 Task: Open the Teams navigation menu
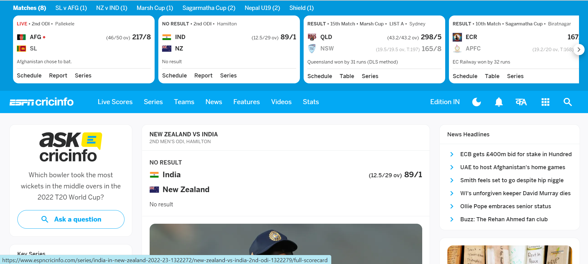(x=184, y=102)
